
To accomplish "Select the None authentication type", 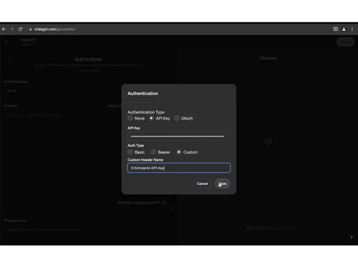I will coord(130,118).
